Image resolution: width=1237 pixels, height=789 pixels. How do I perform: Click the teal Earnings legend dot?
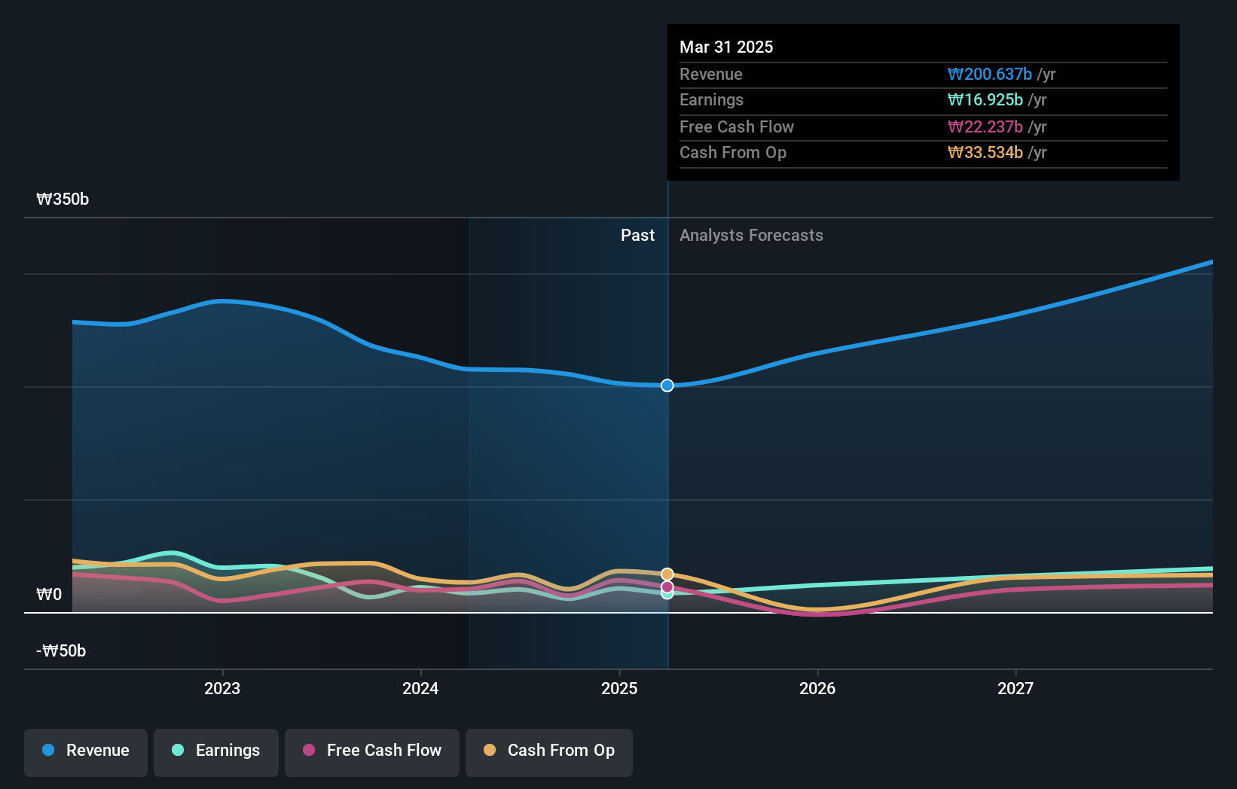click(x=178, y=751)
